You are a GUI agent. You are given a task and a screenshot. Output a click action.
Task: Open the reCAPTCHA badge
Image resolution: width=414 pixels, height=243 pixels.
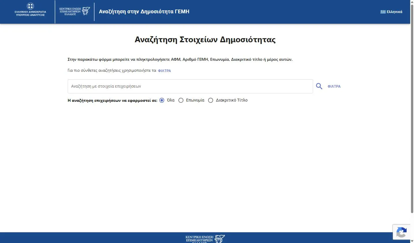click(x=402, y=232)
